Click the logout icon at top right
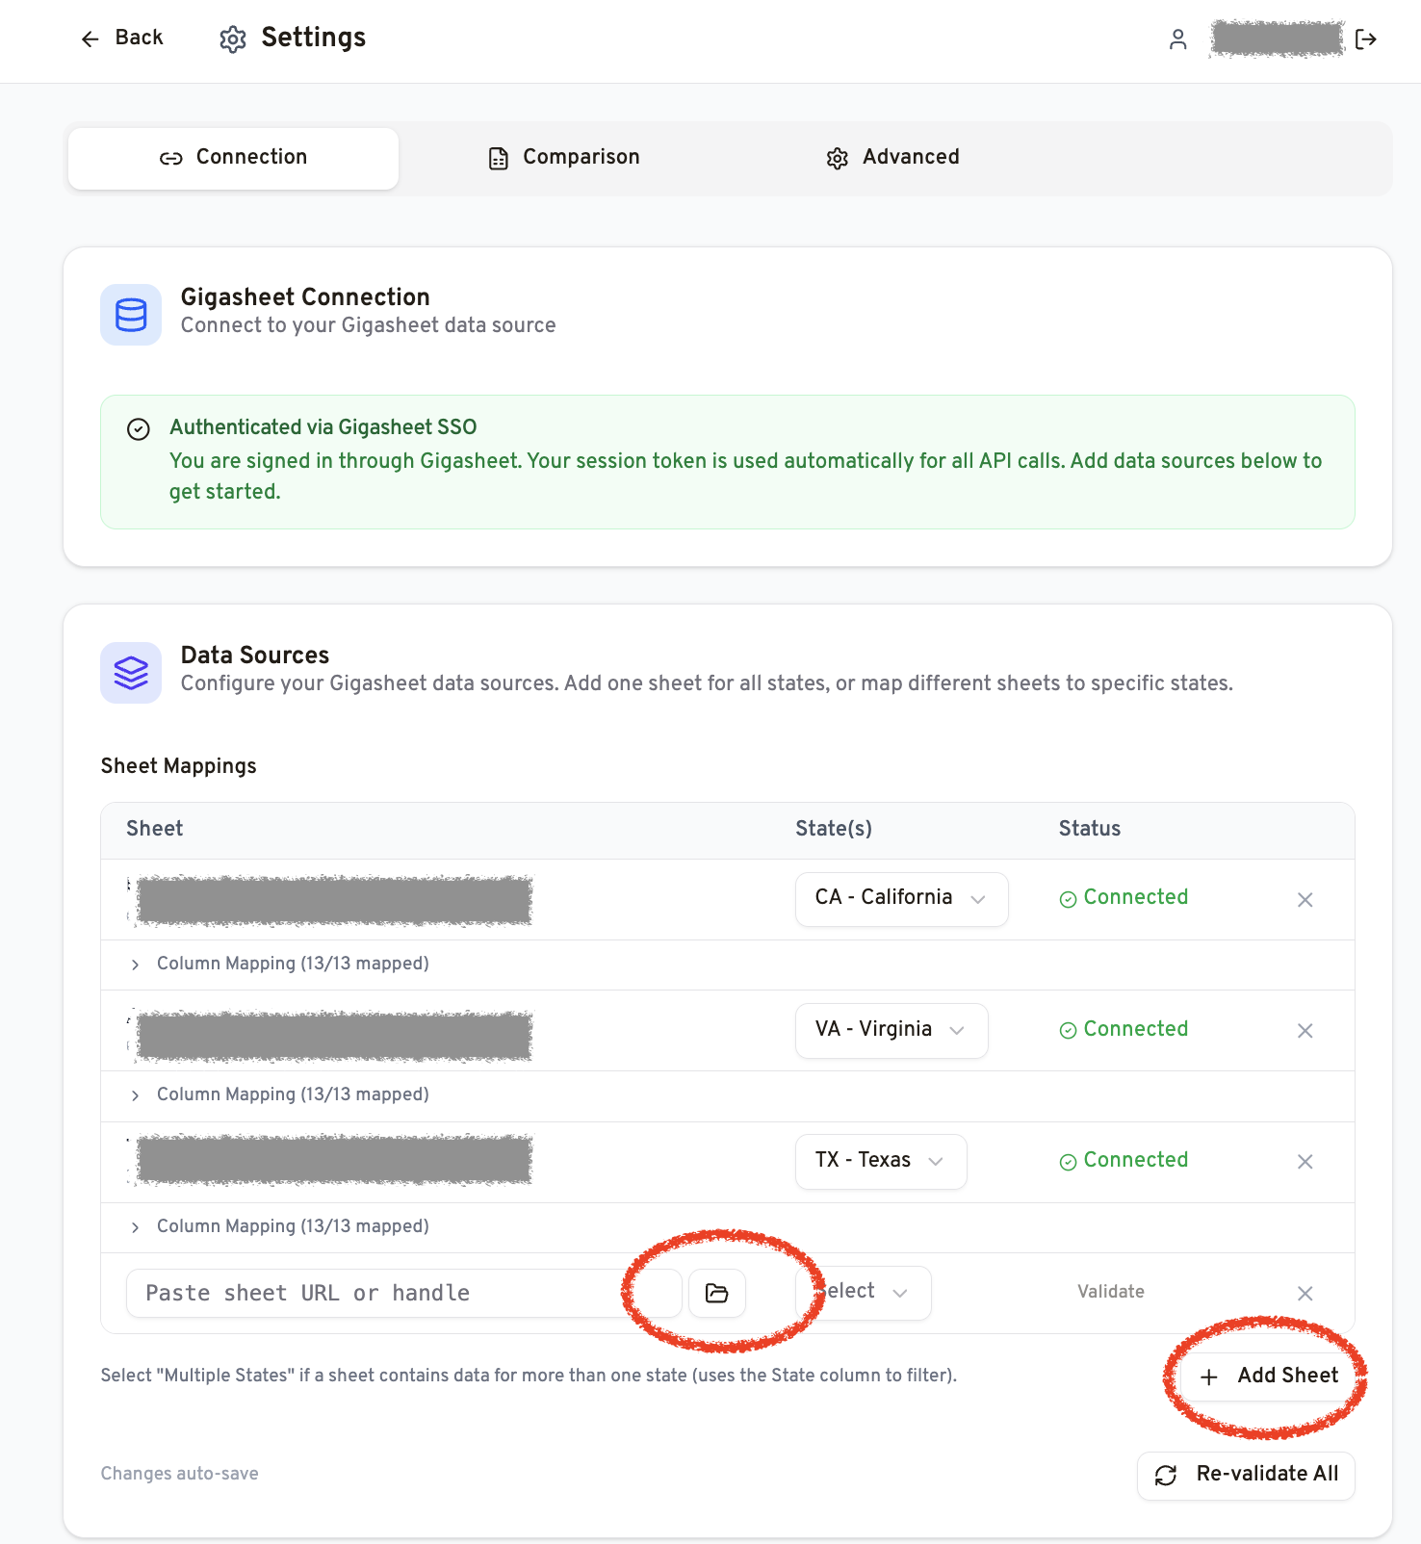The image size is (1421, 1544). click(1365, 39)
